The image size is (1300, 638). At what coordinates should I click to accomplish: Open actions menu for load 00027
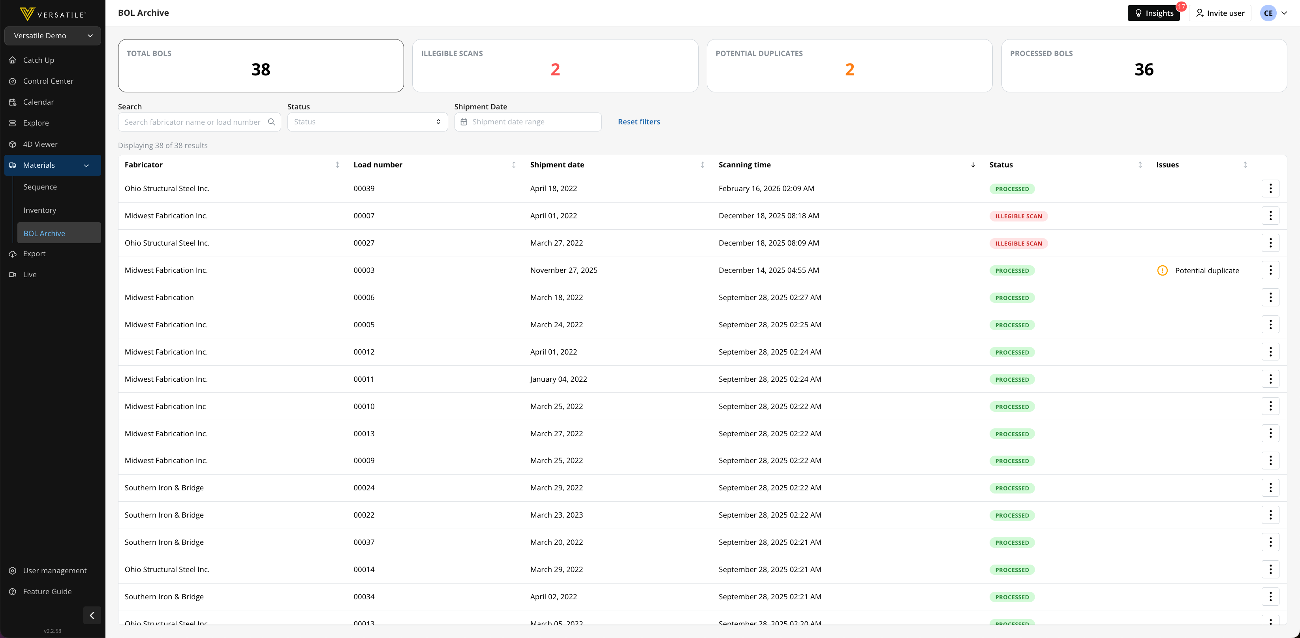[x=1270, y=243]
